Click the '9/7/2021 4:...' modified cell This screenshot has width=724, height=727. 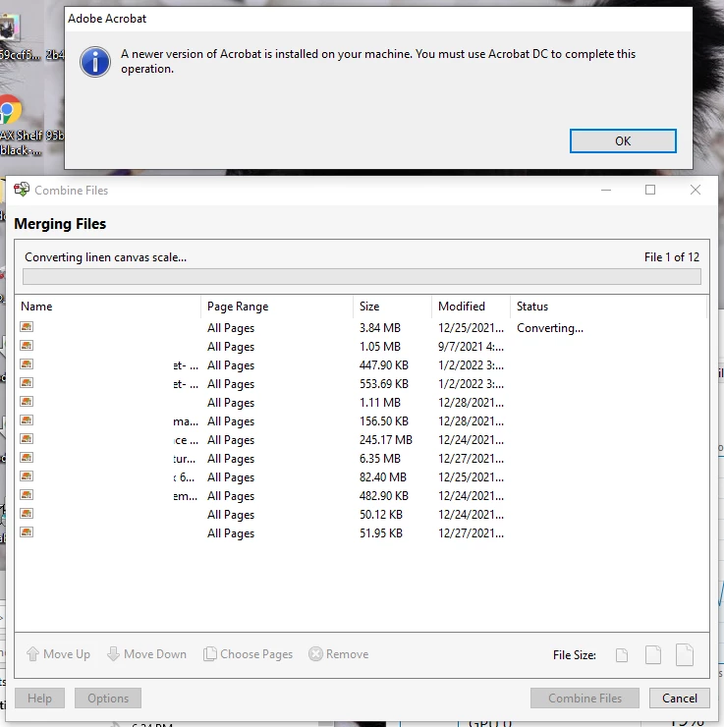[471, 347]
